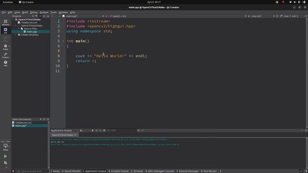Select main.cpp in Projects tree

pyautogui.click(x=32, y=32)
